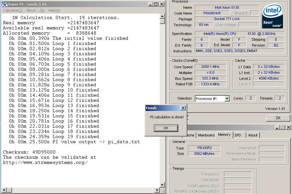This screenshot has width=292, height=194.
Task: Click the L1 Inst. cache value
Action: 269,72
